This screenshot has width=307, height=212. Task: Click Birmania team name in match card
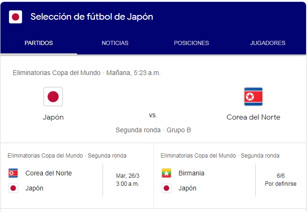pos(191,173)
